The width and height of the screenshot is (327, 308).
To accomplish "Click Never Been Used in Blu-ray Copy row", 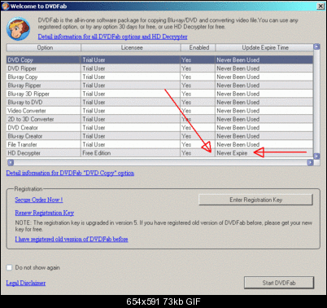I will [264, 77].
